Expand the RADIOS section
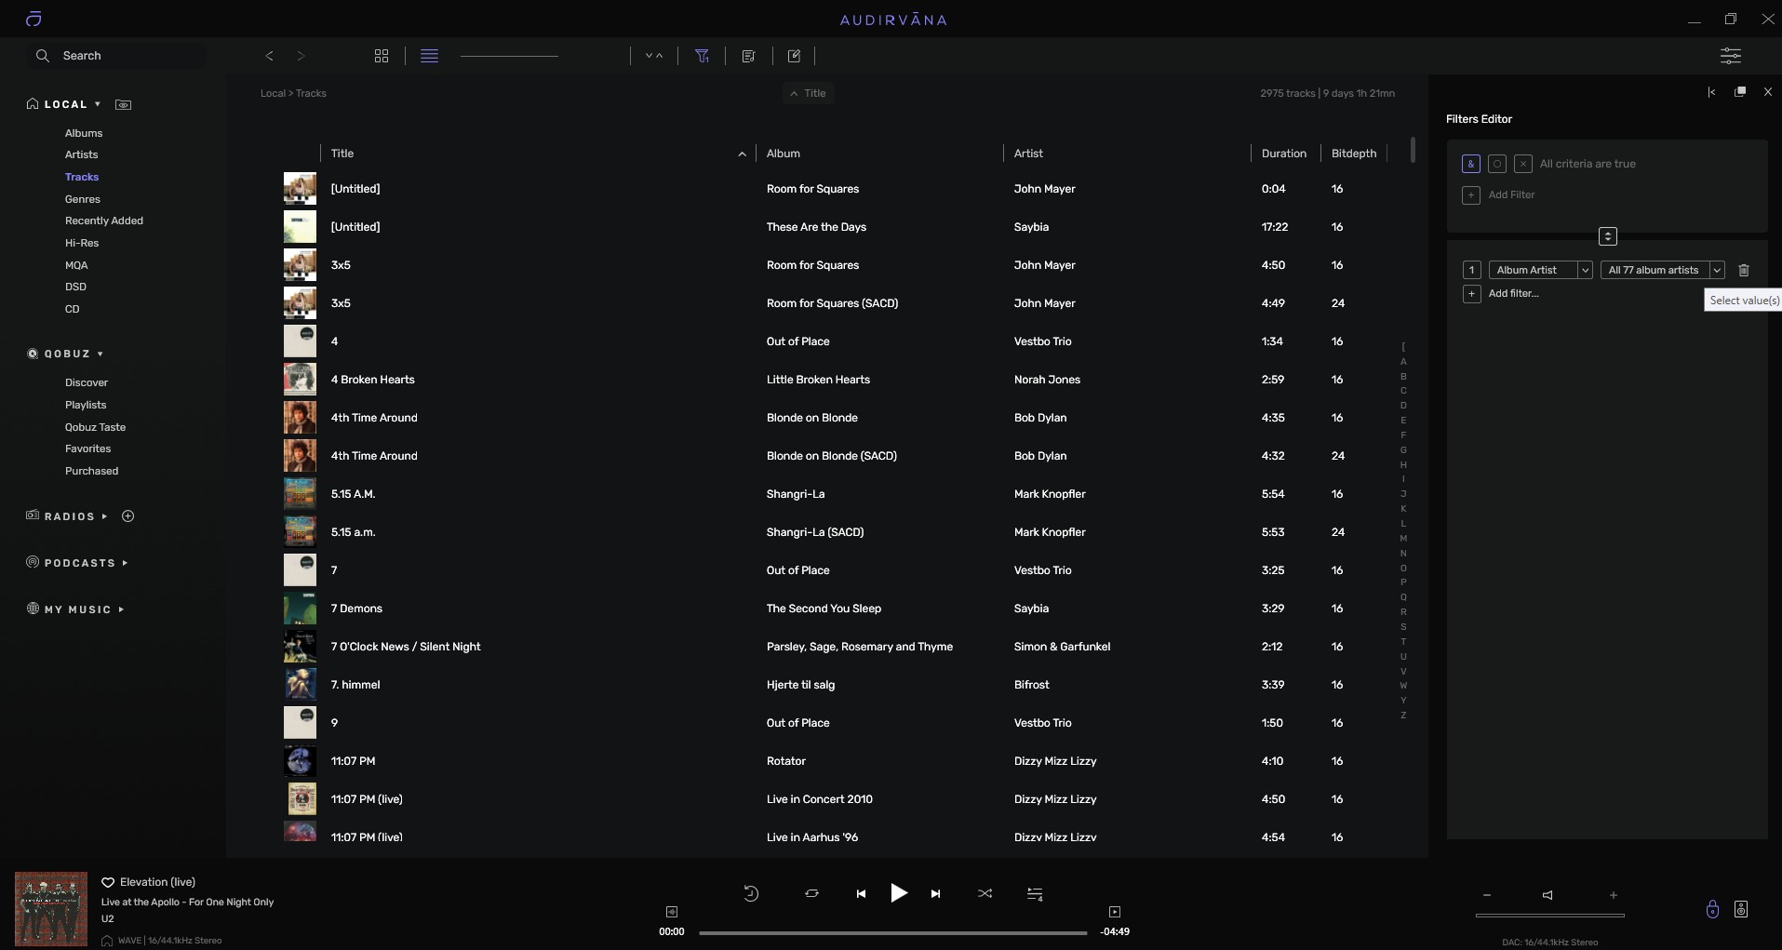The width and height of the screenshot is (1782, 950). coord(104,516)
